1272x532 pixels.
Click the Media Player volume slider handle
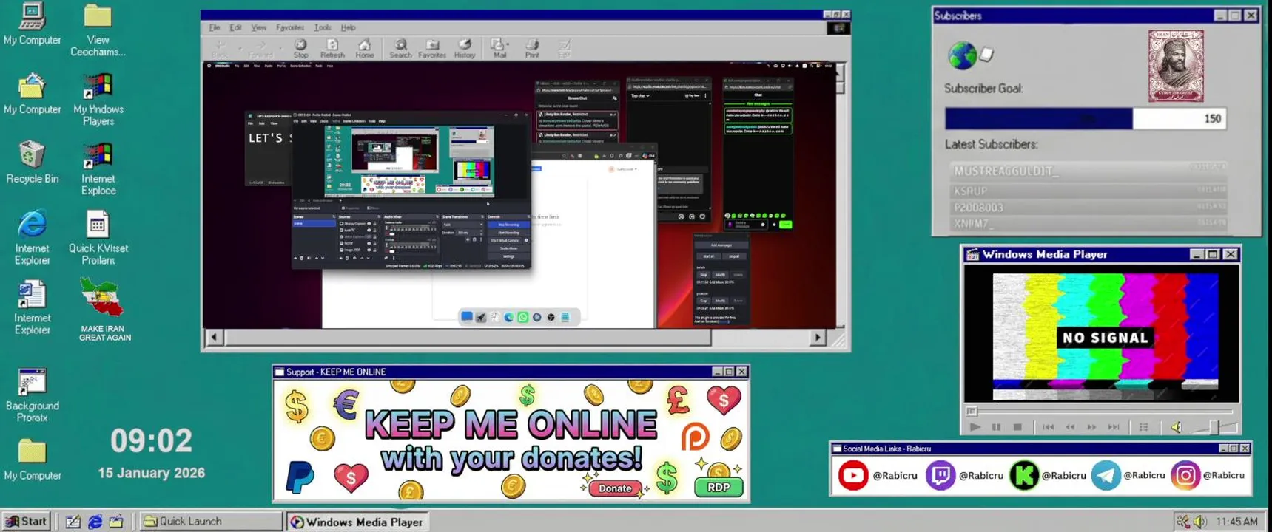click(1214, 426)
